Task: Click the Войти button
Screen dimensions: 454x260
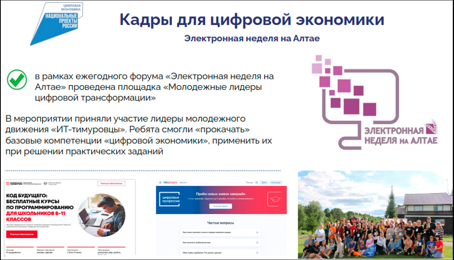Action: click(x=264, y=182)
